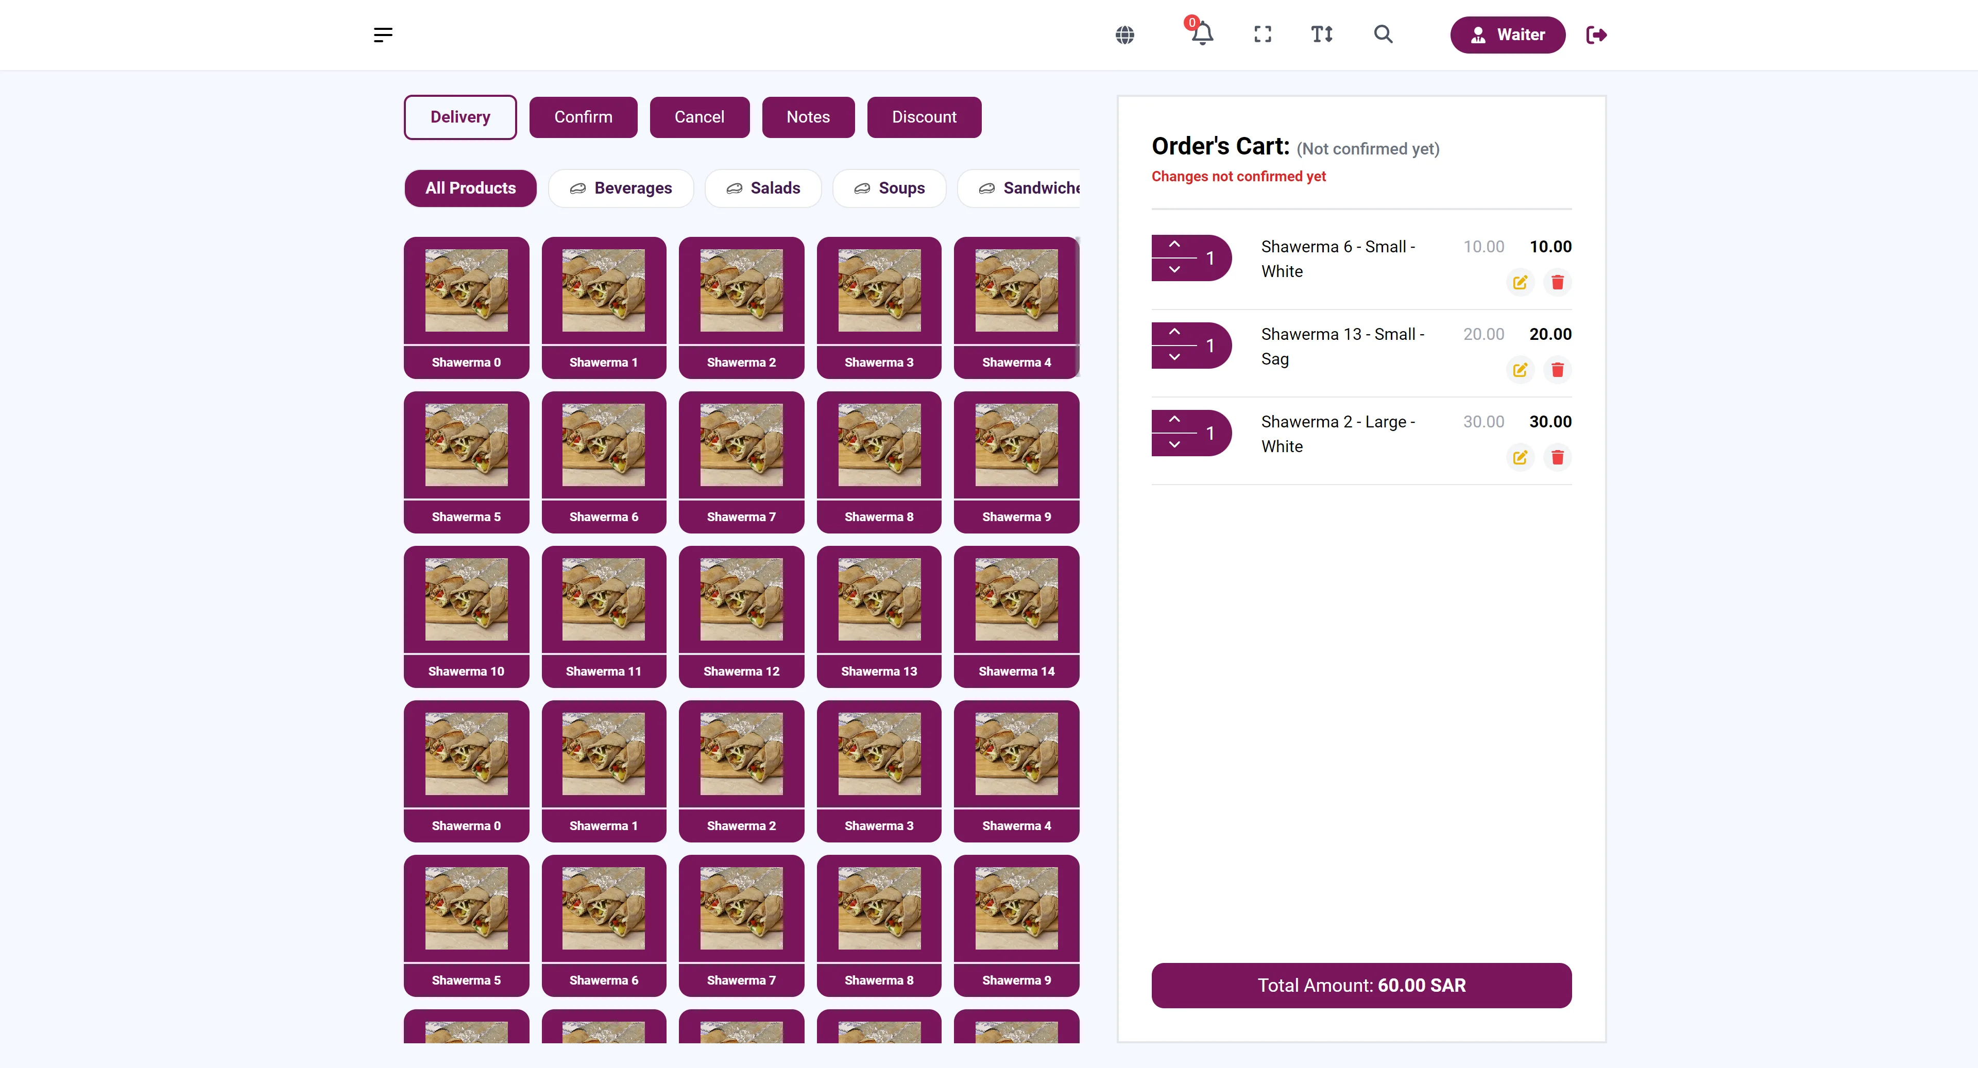Click the bold 30.00 line total
Viewport: 1978px width, 1068px height.
(1550, 422)
